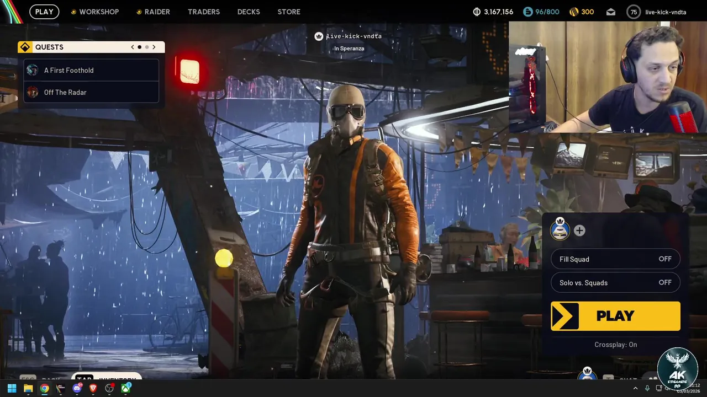
Task: Click the Off The Radar quest icon
Action: coord(33,92)
